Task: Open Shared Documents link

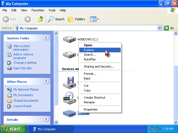Action: [26, 101]
